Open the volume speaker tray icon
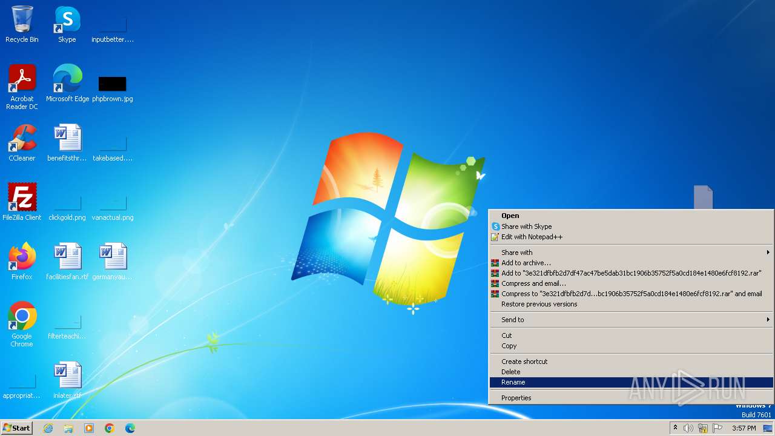Image resolution: width=775 pixels, height=436 pixels. tap(688, 428)
